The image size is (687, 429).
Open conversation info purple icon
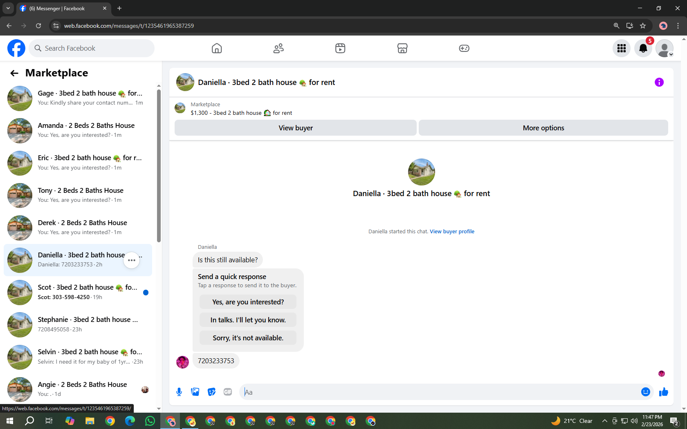click(x=659, y=82)
